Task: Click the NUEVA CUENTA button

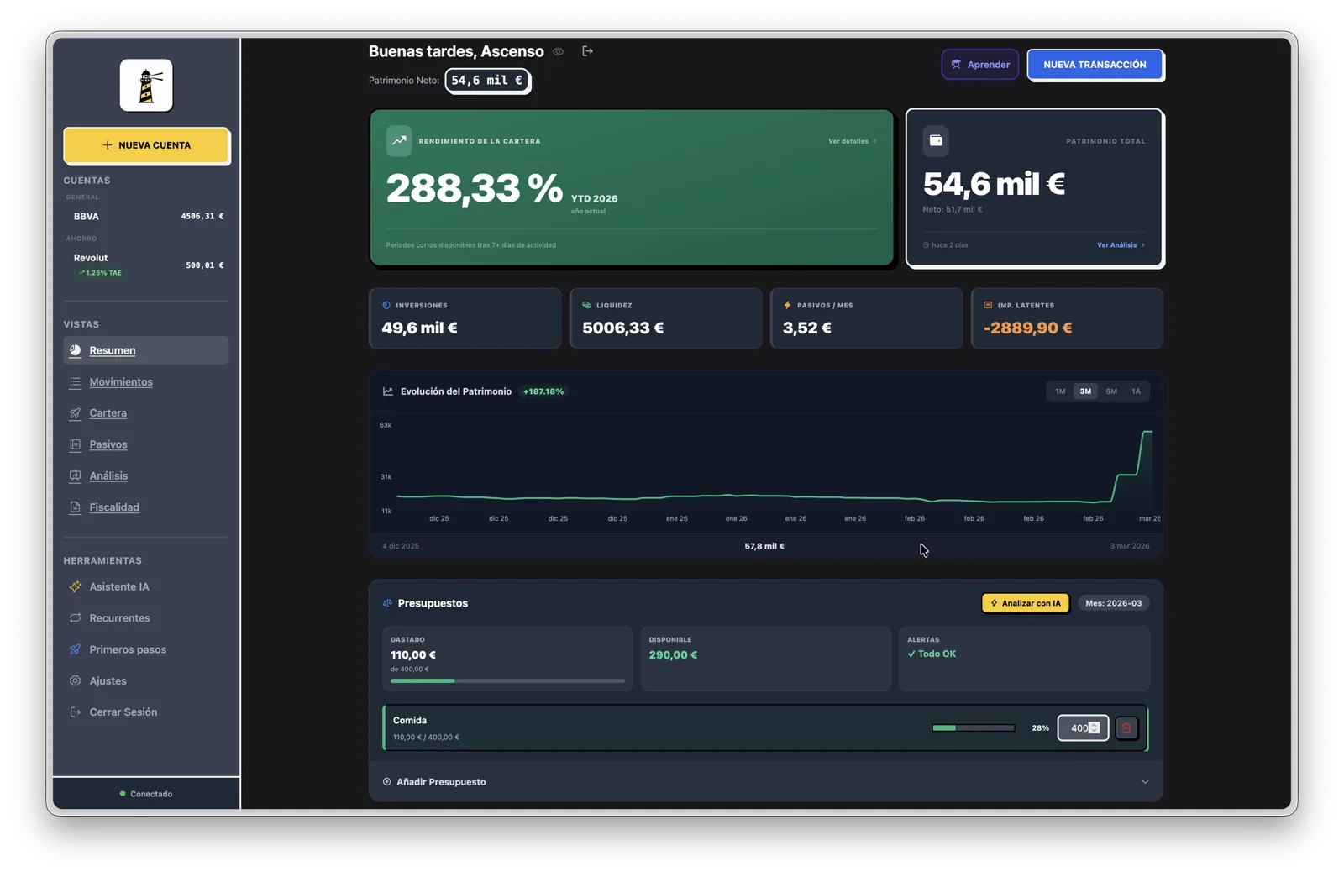Action: (146, 145)
